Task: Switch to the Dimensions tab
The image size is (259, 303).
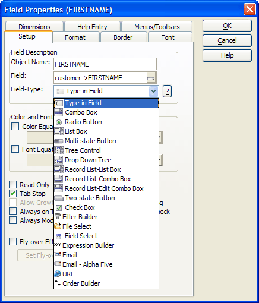Action: coord(34,27)
